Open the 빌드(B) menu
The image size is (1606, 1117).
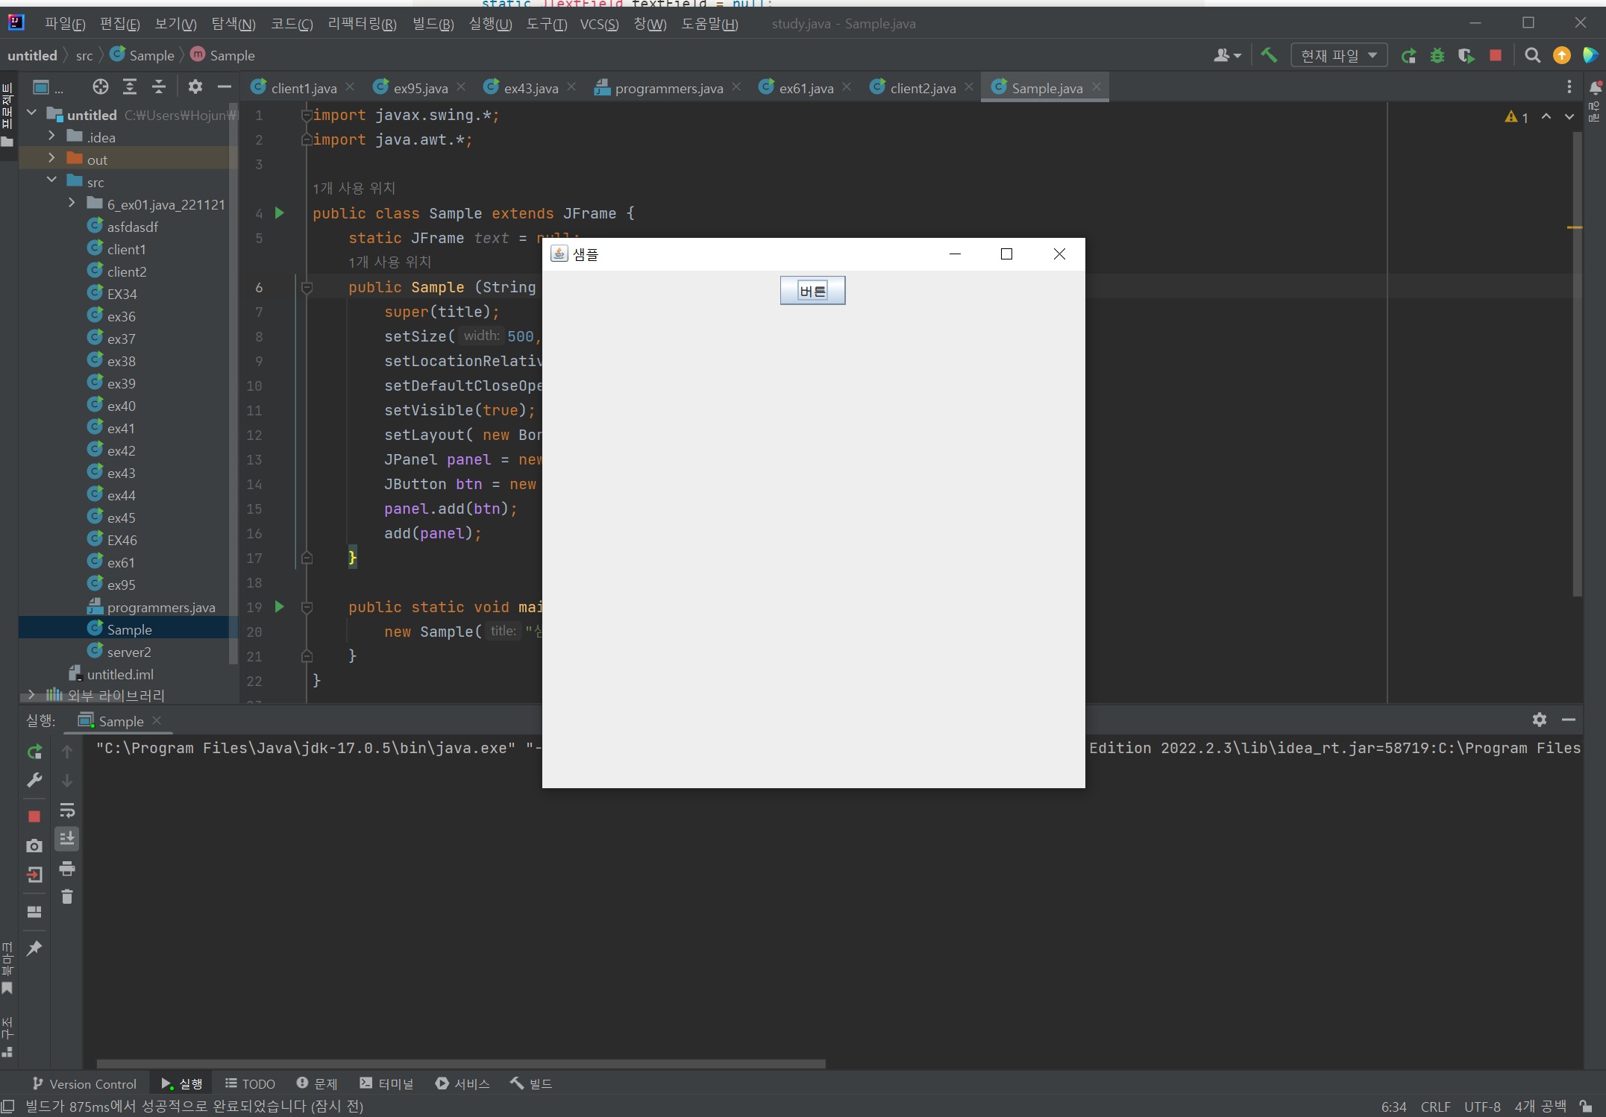pos(433,24)
